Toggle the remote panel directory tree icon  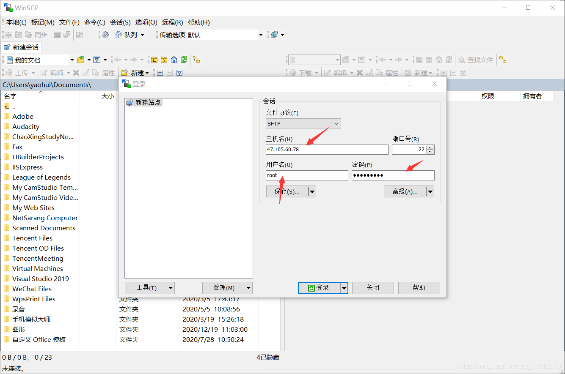coord(503,60)
